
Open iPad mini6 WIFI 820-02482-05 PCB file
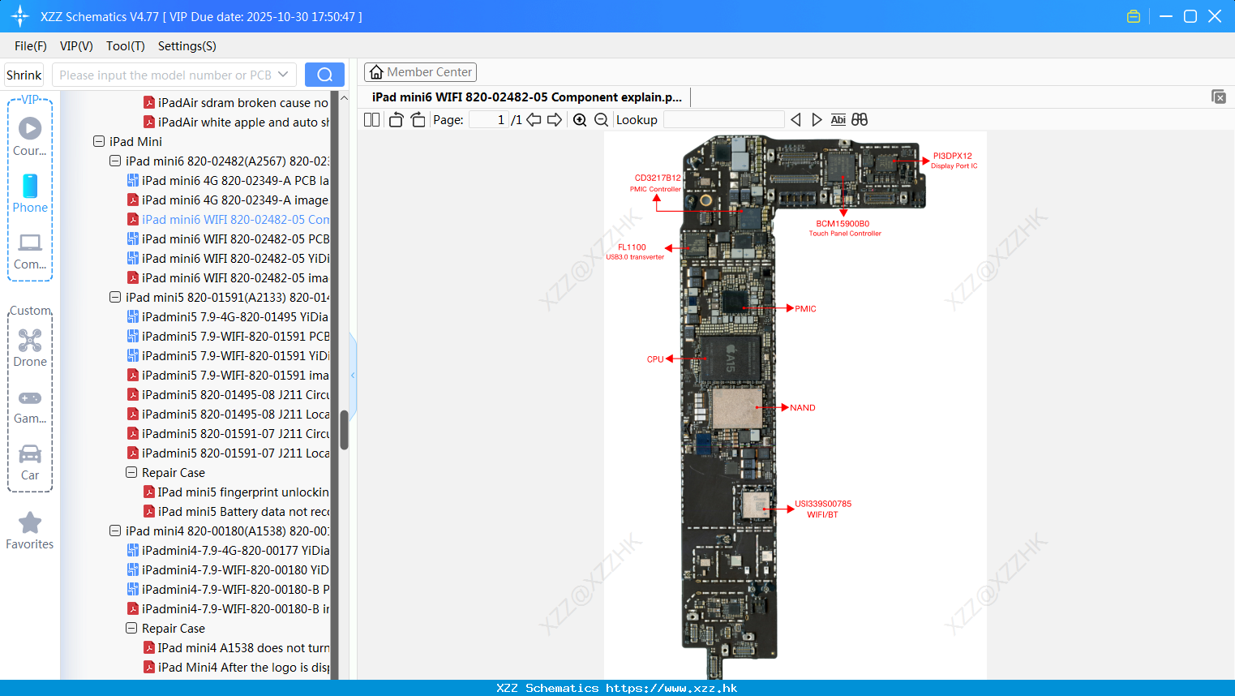228,238
